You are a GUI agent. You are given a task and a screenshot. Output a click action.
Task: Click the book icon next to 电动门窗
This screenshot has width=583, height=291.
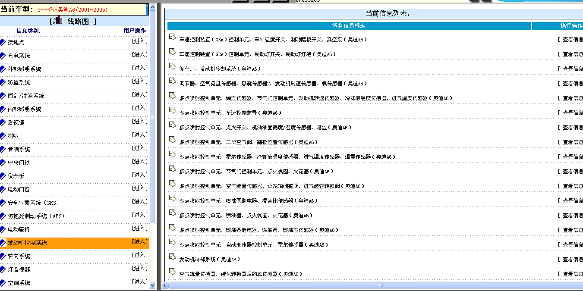(3, 189)
